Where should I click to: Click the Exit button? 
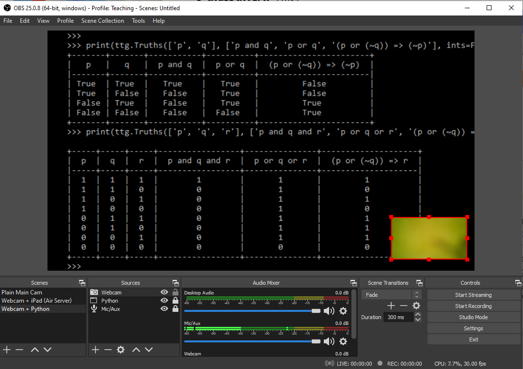click(x=473, y=339)
